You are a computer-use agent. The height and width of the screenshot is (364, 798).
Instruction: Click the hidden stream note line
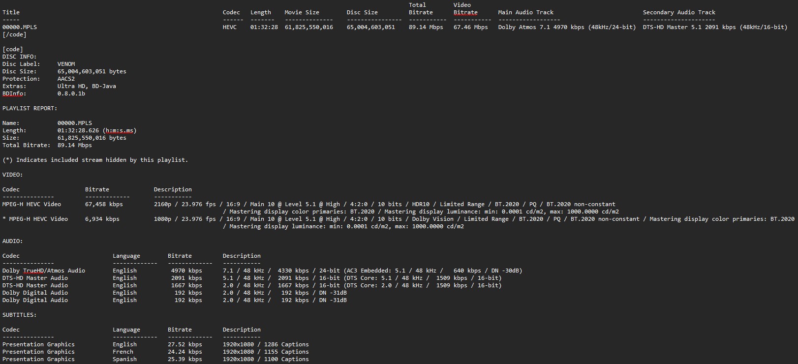click(x=95, y=160)
